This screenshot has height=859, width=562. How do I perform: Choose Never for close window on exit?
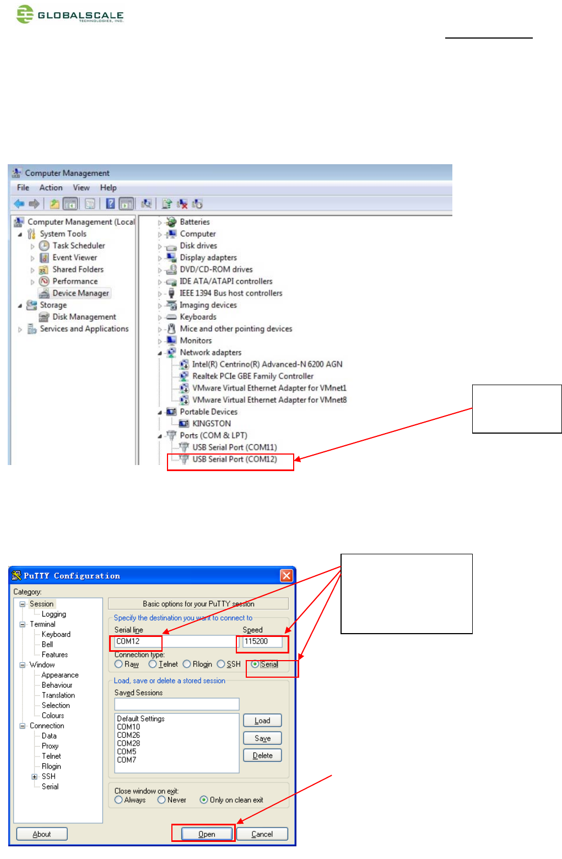[161, 799]
